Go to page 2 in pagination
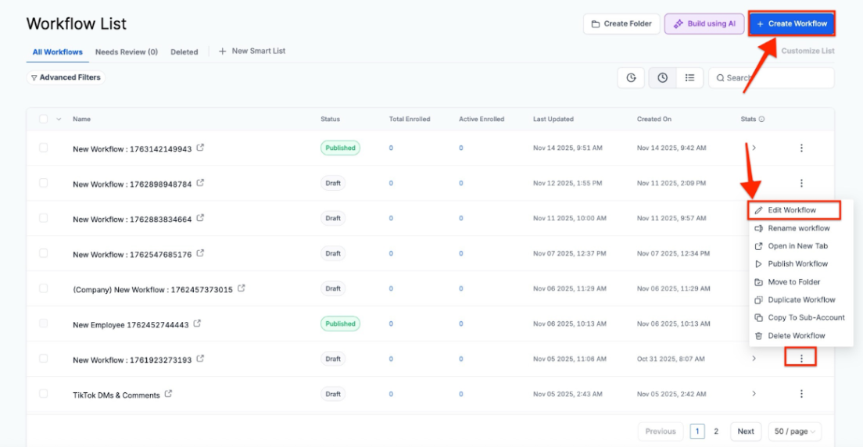The image size is (863, 447). [x=716, y=431]
